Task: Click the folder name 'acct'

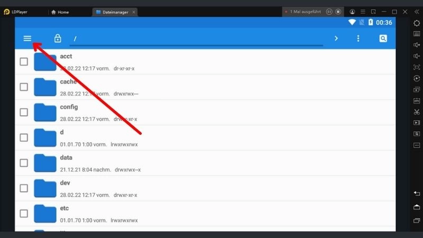Action: [x=66, y=57]
